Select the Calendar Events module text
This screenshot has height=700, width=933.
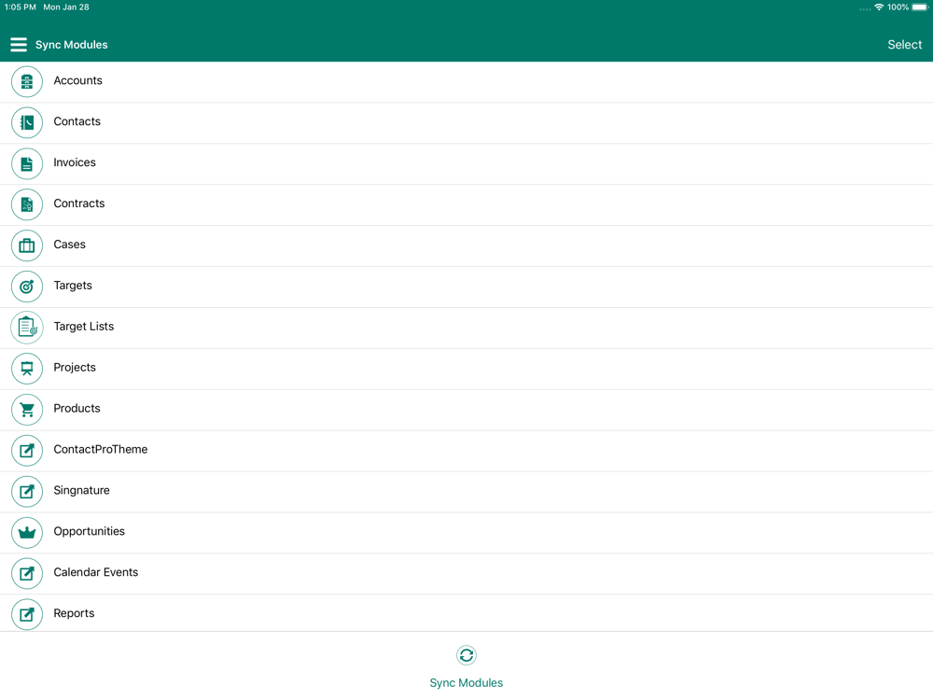pyautogui.click(x=96, y=573)
